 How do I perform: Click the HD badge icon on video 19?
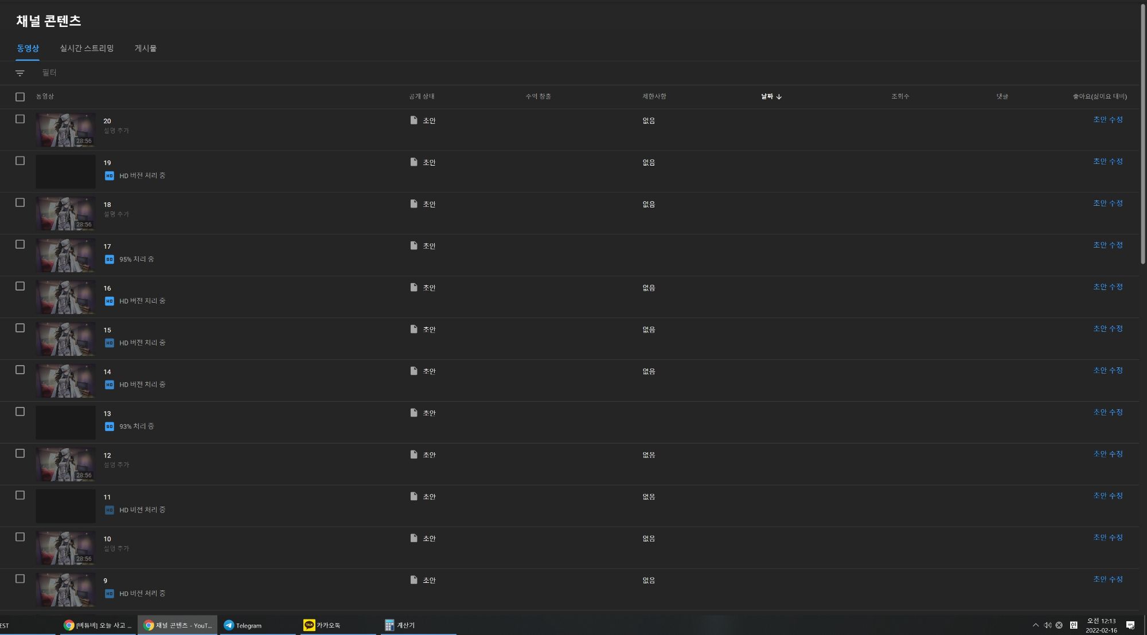point(109,176)
